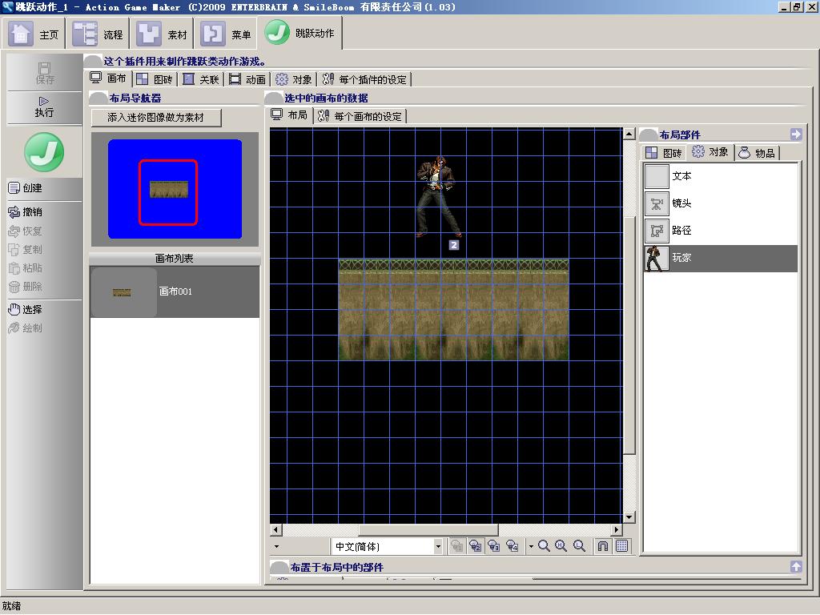Image resolution: width=820 pixels, height=615 pixels.
Task: Activate the 选择 hand tool
Action: click(x=26, y=310)
